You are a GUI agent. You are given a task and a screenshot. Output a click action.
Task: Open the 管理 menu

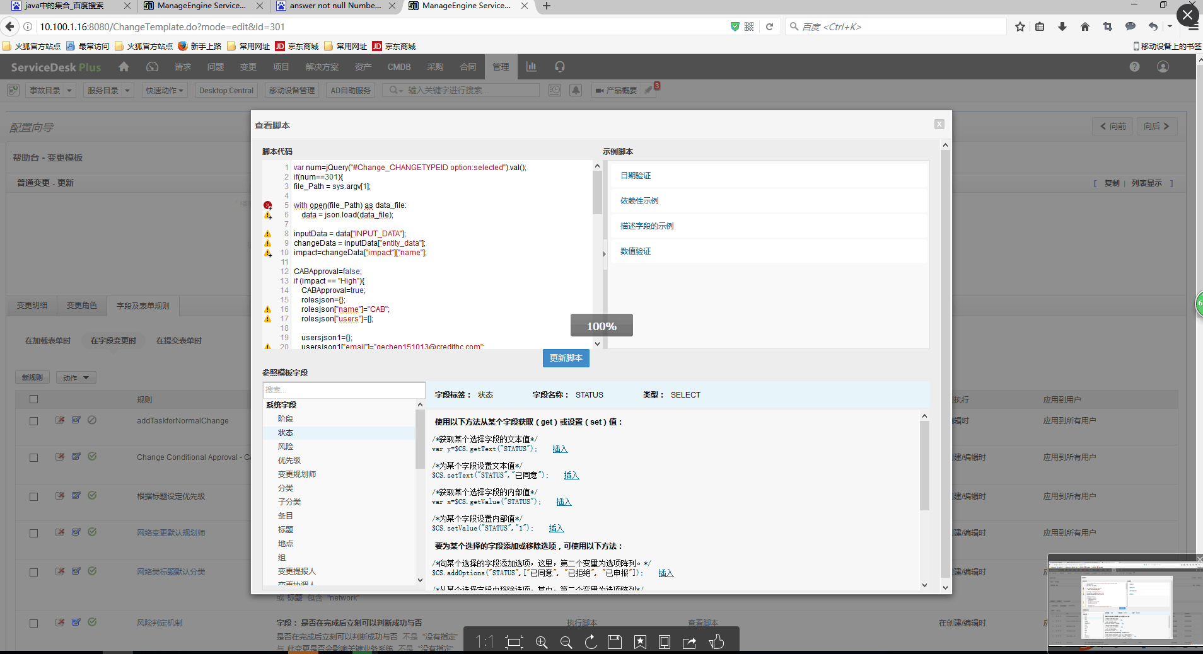click(501, 67)
